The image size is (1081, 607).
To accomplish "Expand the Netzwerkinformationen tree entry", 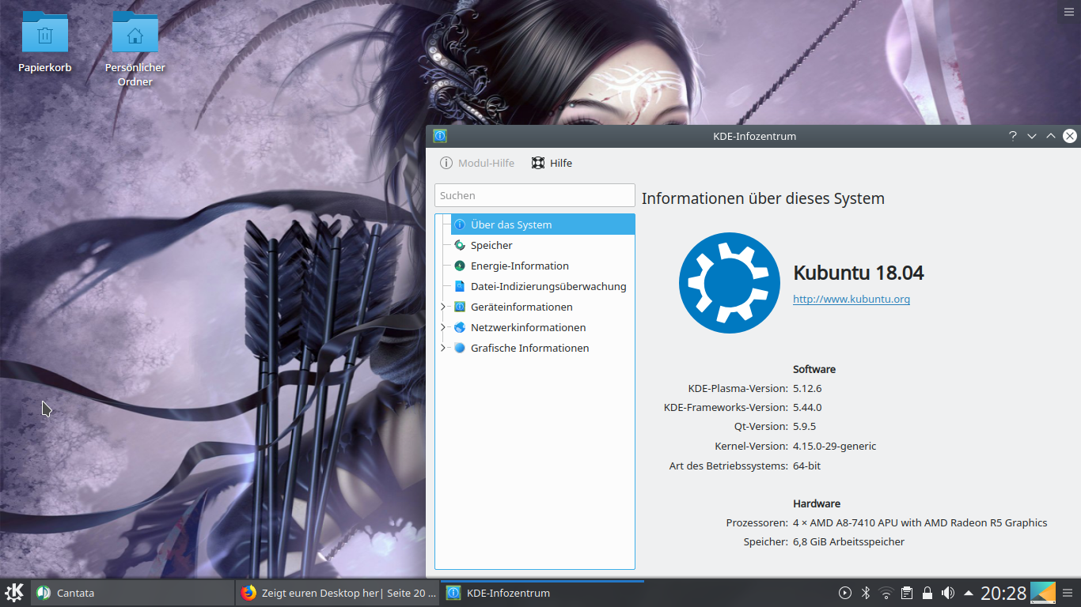I will (444, 327).
